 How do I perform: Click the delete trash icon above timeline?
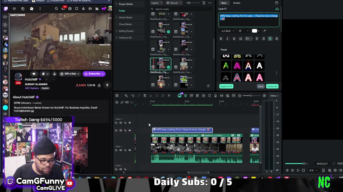click(145, 96)
